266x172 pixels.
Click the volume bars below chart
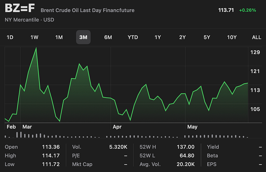point(126,136)
